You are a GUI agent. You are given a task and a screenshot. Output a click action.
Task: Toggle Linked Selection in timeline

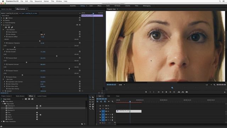click(105, 102)
